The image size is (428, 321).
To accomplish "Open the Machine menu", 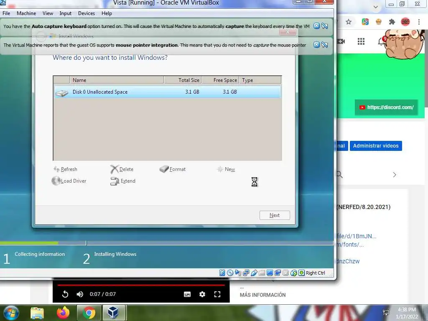I will (26, 13).
